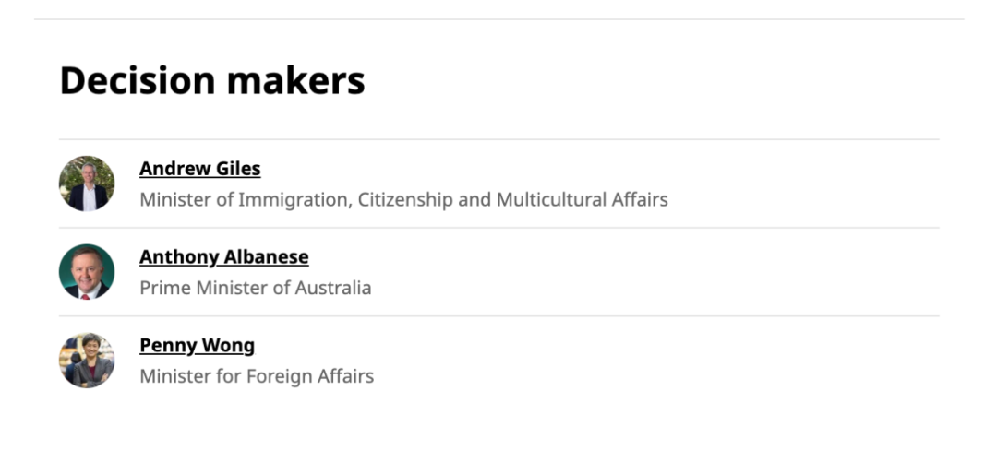
Task: Open the Prime Minister's underlined name
Action: tap(223, 257)
